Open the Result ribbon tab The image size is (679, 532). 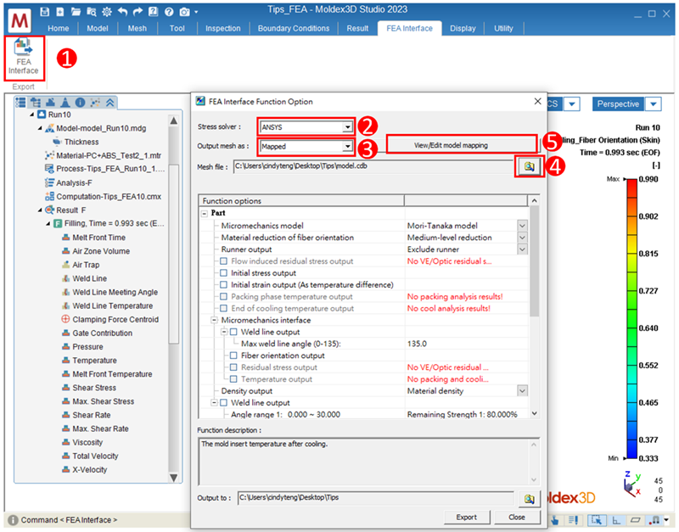pos(356,28)
